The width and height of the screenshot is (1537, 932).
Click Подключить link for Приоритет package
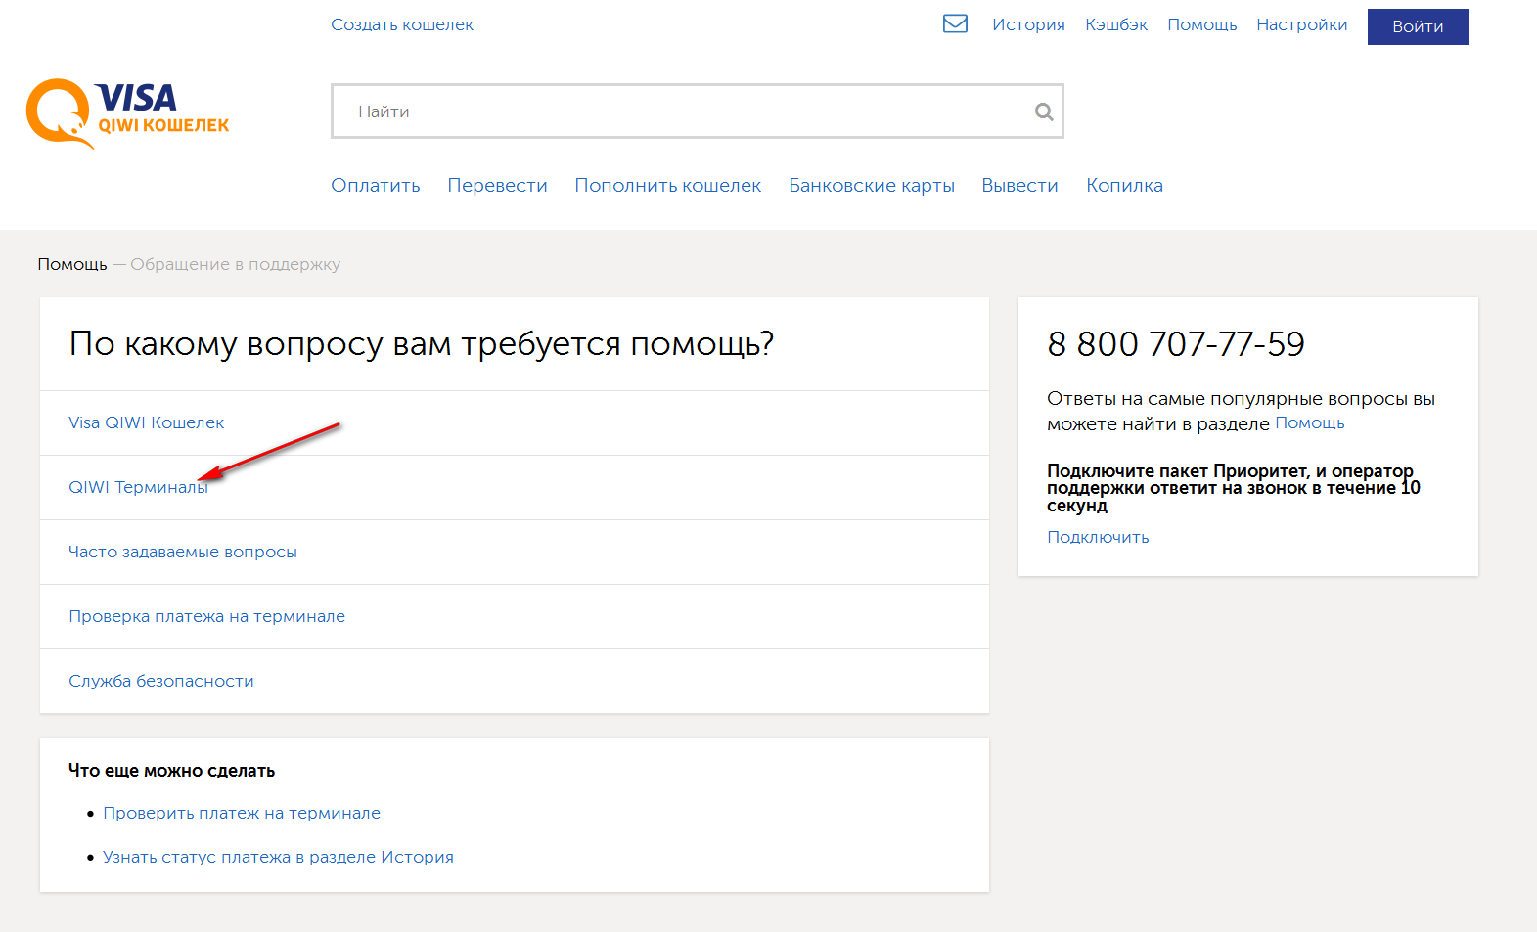[1098, 537]
